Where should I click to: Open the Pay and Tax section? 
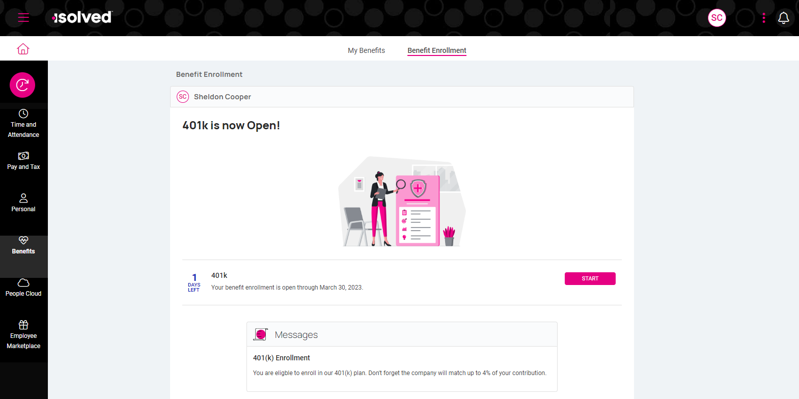click(23, 161)
